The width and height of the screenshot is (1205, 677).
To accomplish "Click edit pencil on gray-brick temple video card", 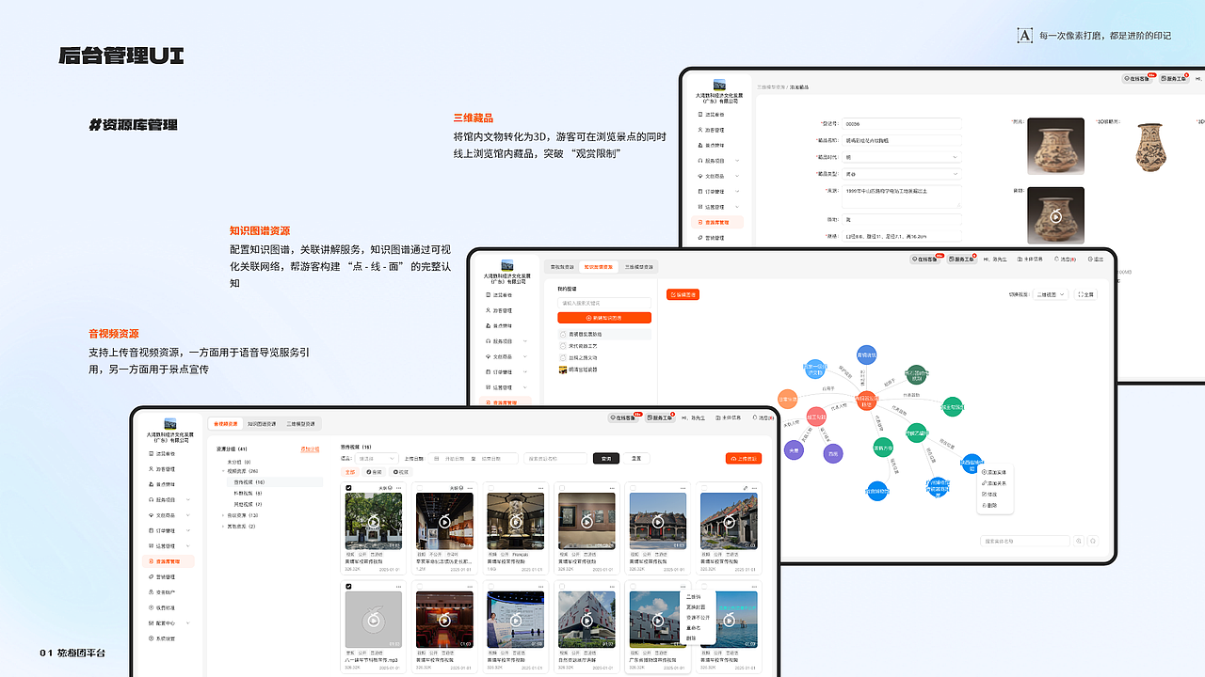I will [746, 488].
